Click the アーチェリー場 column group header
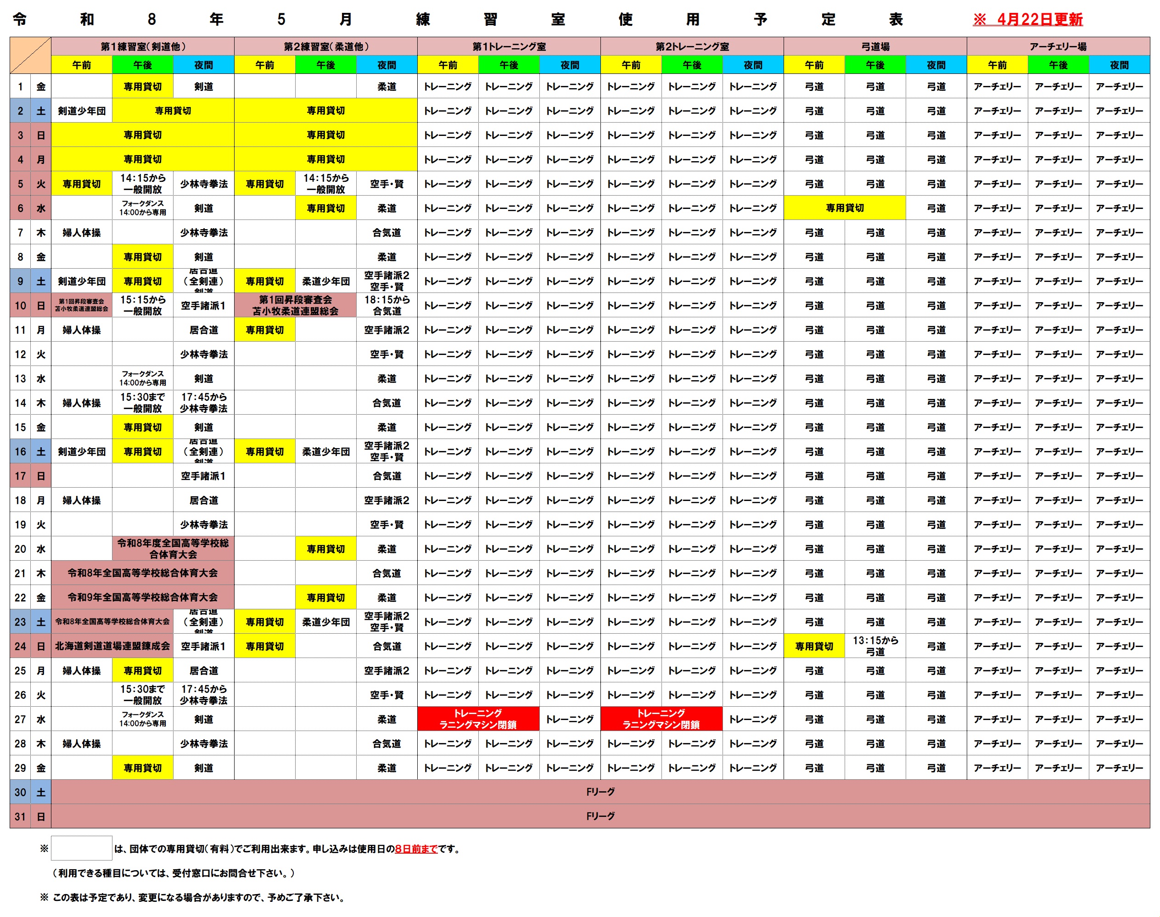Viewport: 1160px width, 917px height. 1058,47
